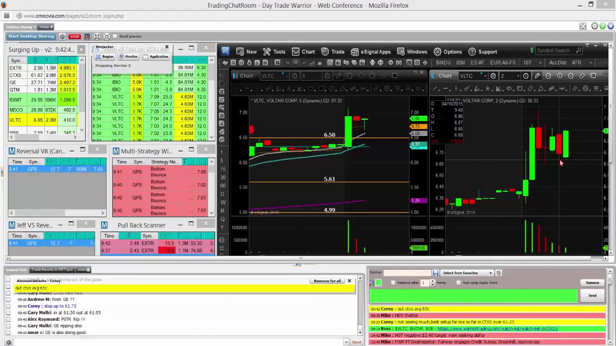The height and width of the screenshot is (346, 616).
Task: Click the eSignal logo button
Action: [x=225, y=51]
